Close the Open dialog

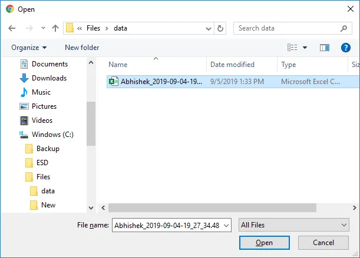point(351,9)
